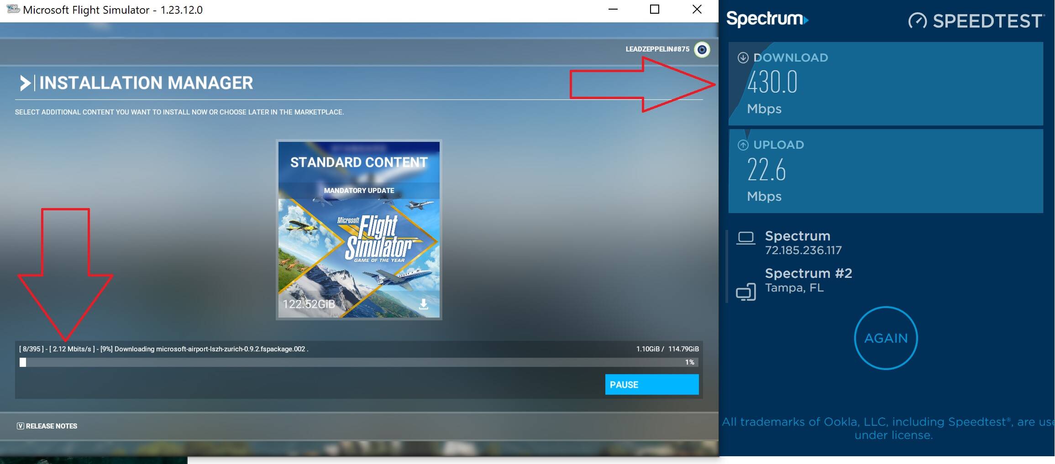Pause the Flight Simulator download
The width and height of the screenshot is (1055, 464).
coord(651,385)
